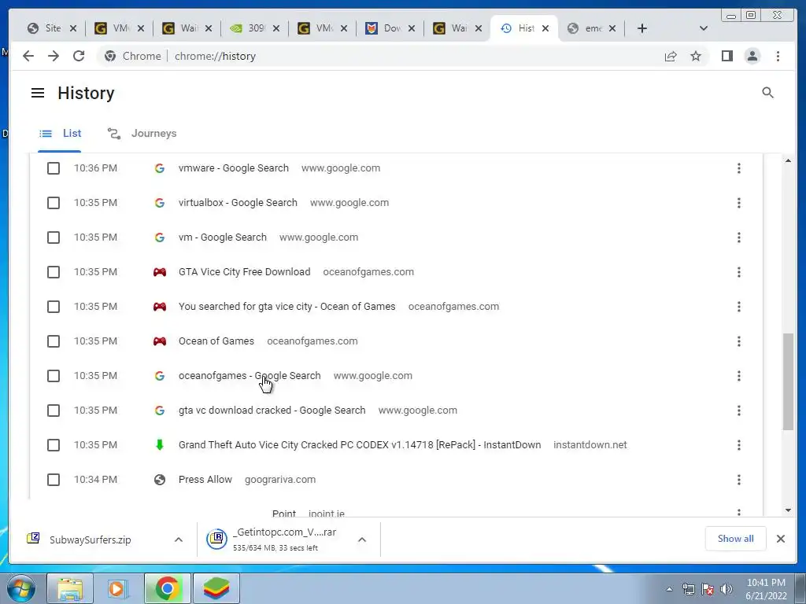Search history with the magnifier icon
This screenshot has height=604, width=806.
(767, 93)
